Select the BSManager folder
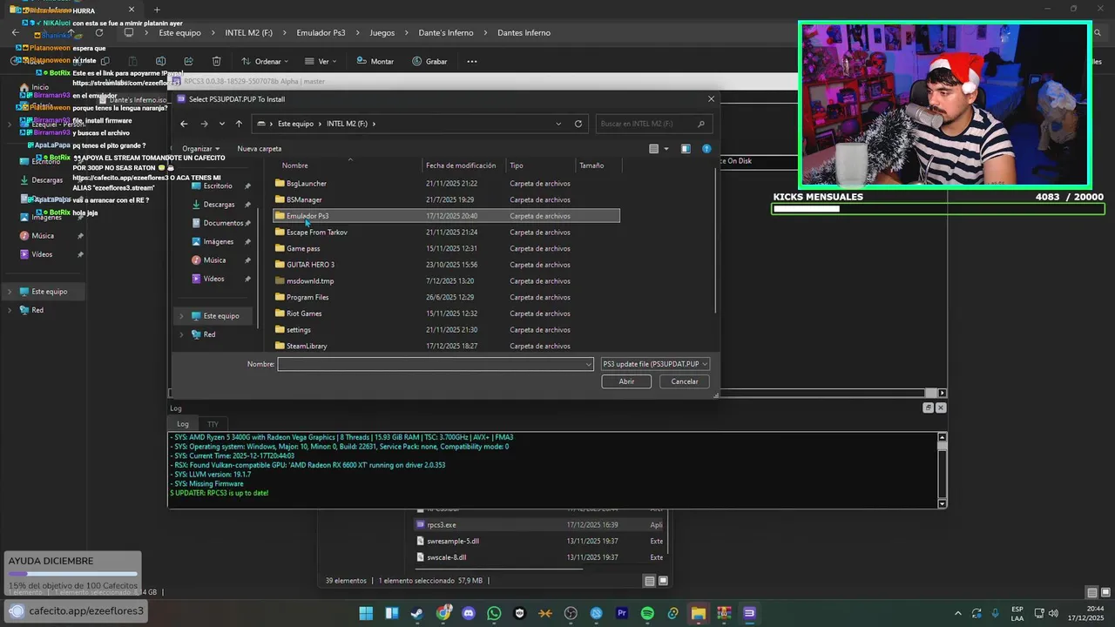The width and height of the screenshot is (1115, 627). point(446,199)
